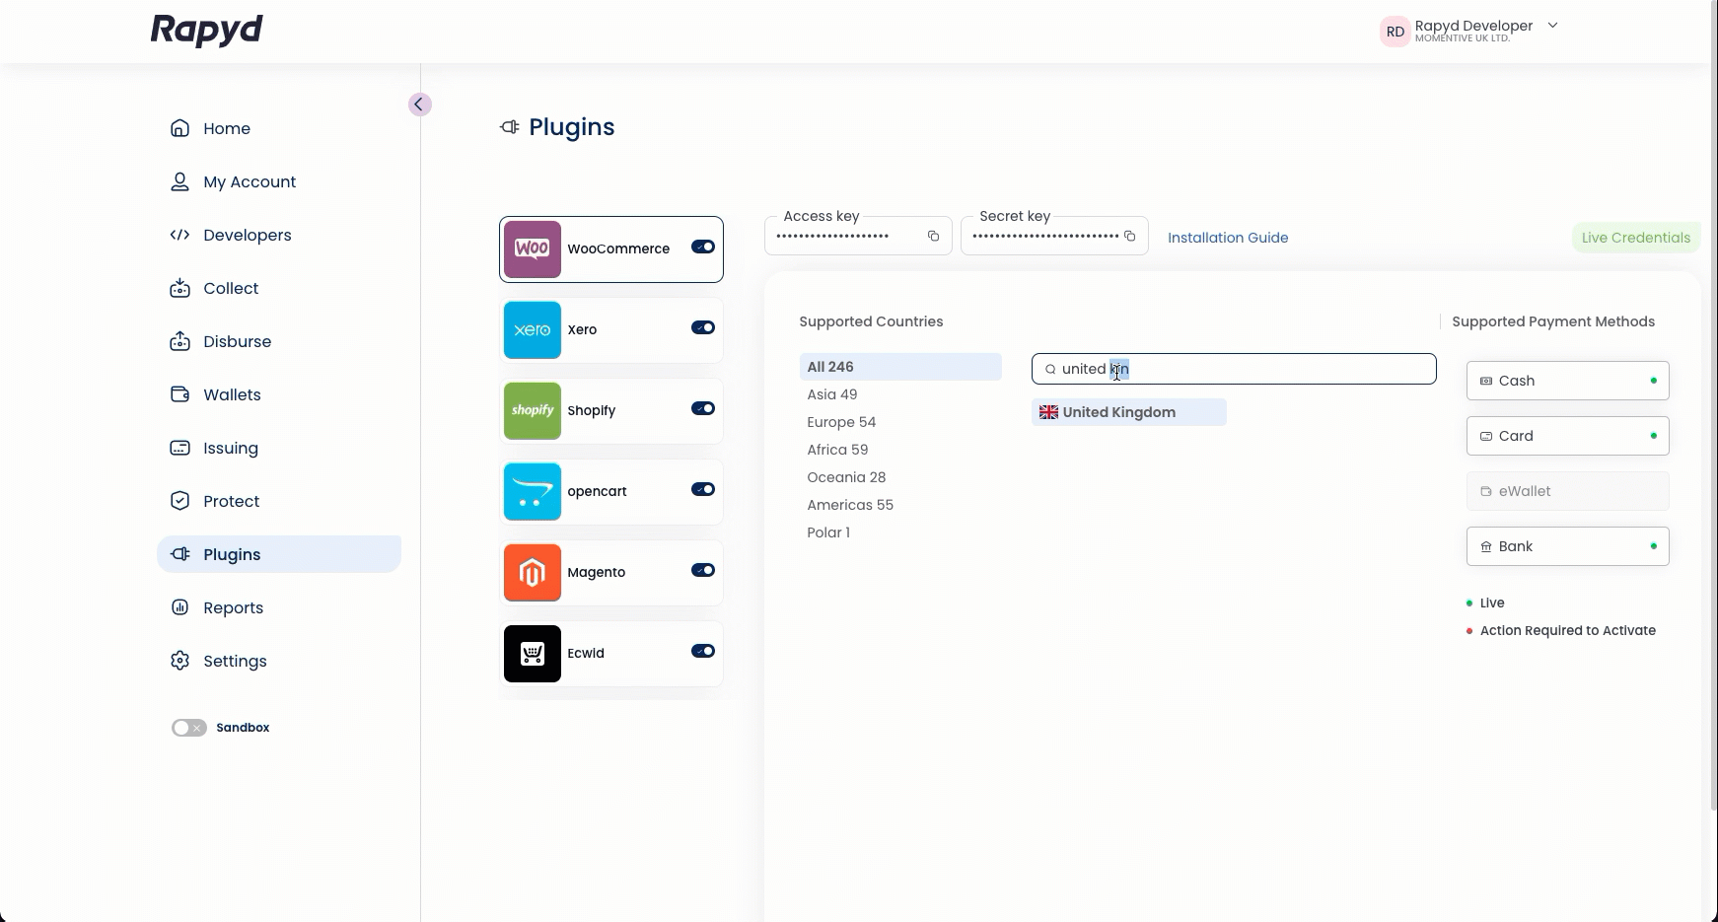Filter countries by Africa 59
The image size is (1718, 922).
tap(837, 450)
